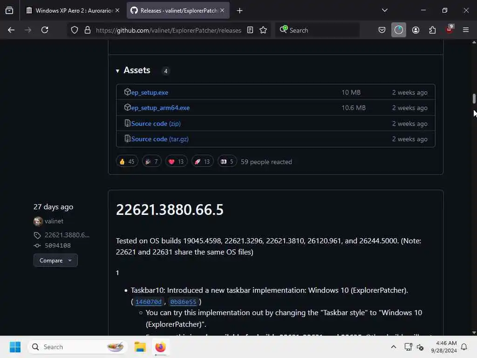React with thumbs up 45

[127, 161]
